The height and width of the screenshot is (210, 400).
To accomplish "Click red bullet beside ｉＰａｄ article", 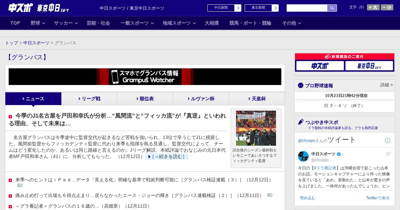I will [10, 180].
